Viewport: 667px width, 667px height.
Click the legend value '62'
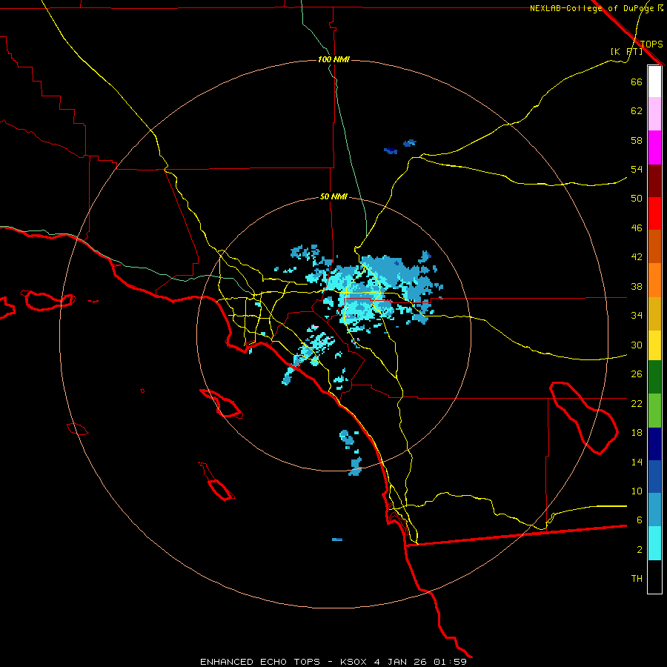pyautogui.click(x=637, y=111)
